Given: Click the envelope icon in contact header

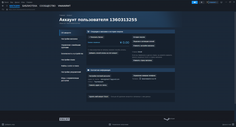Looking at the screenshot, I should pyautogui.click(x=88, y=70).
